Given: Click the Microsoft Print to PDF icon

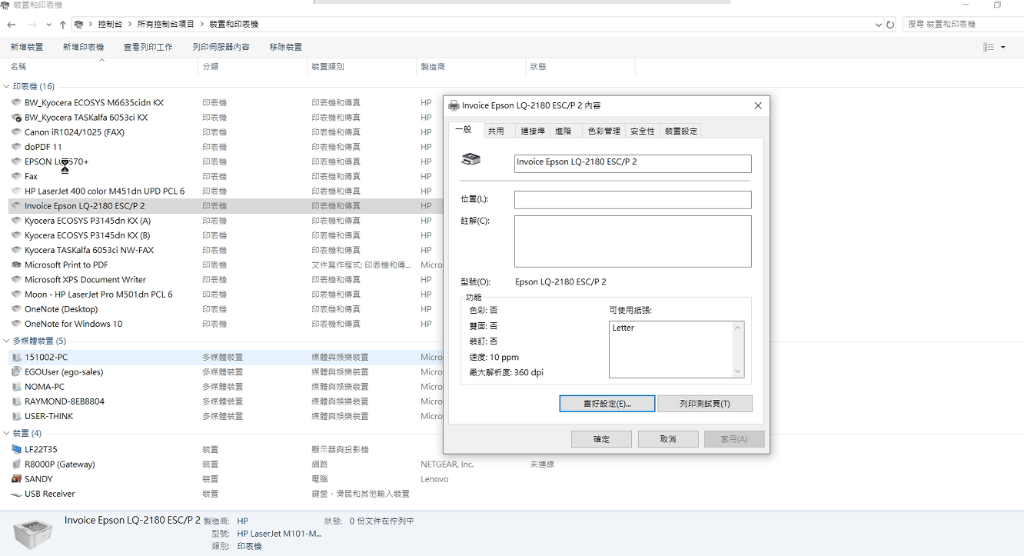Looking at the screenshot, I should 17,265.
